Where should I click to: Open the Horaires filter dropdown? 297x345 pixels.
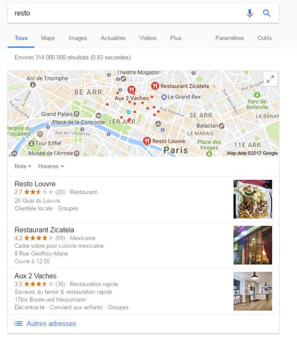pos(51,166)
